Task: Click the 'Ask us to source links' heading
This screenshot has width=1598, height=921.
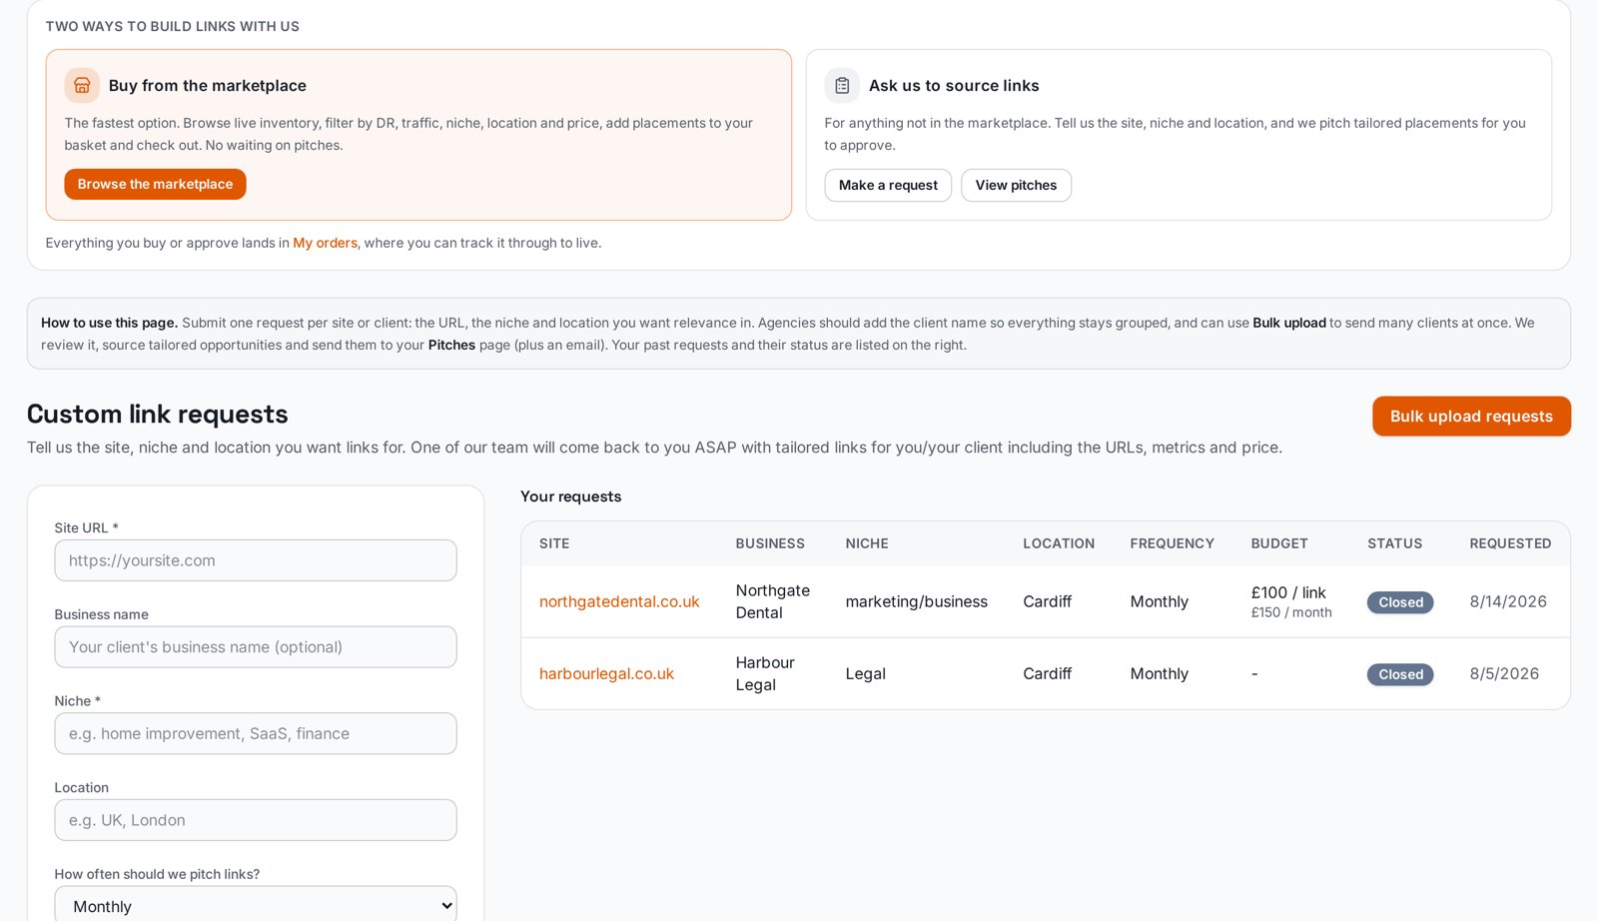Action: (954, 86)
